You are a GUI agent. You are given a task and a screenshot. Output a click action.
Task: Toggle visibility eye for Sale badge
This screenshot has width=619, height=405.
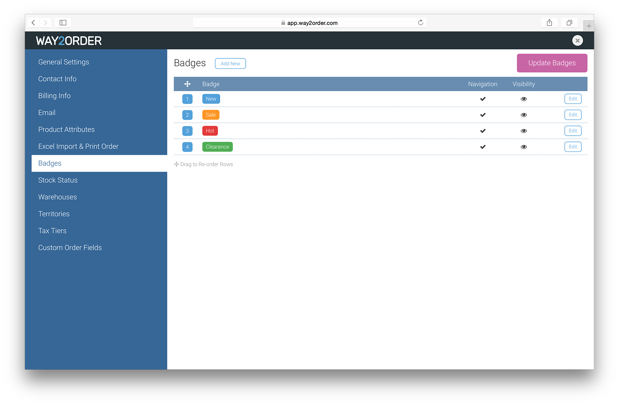click(x=524, y=115)
